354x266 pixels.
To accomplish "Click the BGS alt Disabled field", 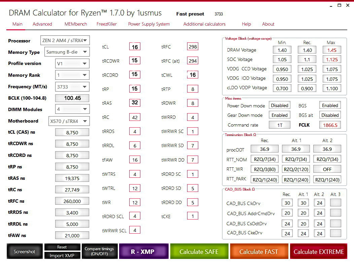I will pyautogui.click(x=330, y=115).
